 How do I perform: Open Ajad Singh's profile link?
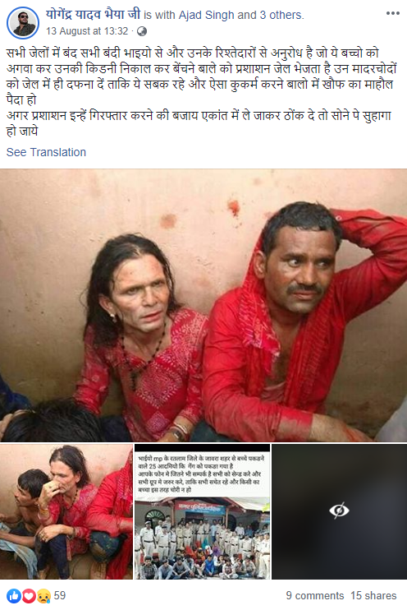206,15
